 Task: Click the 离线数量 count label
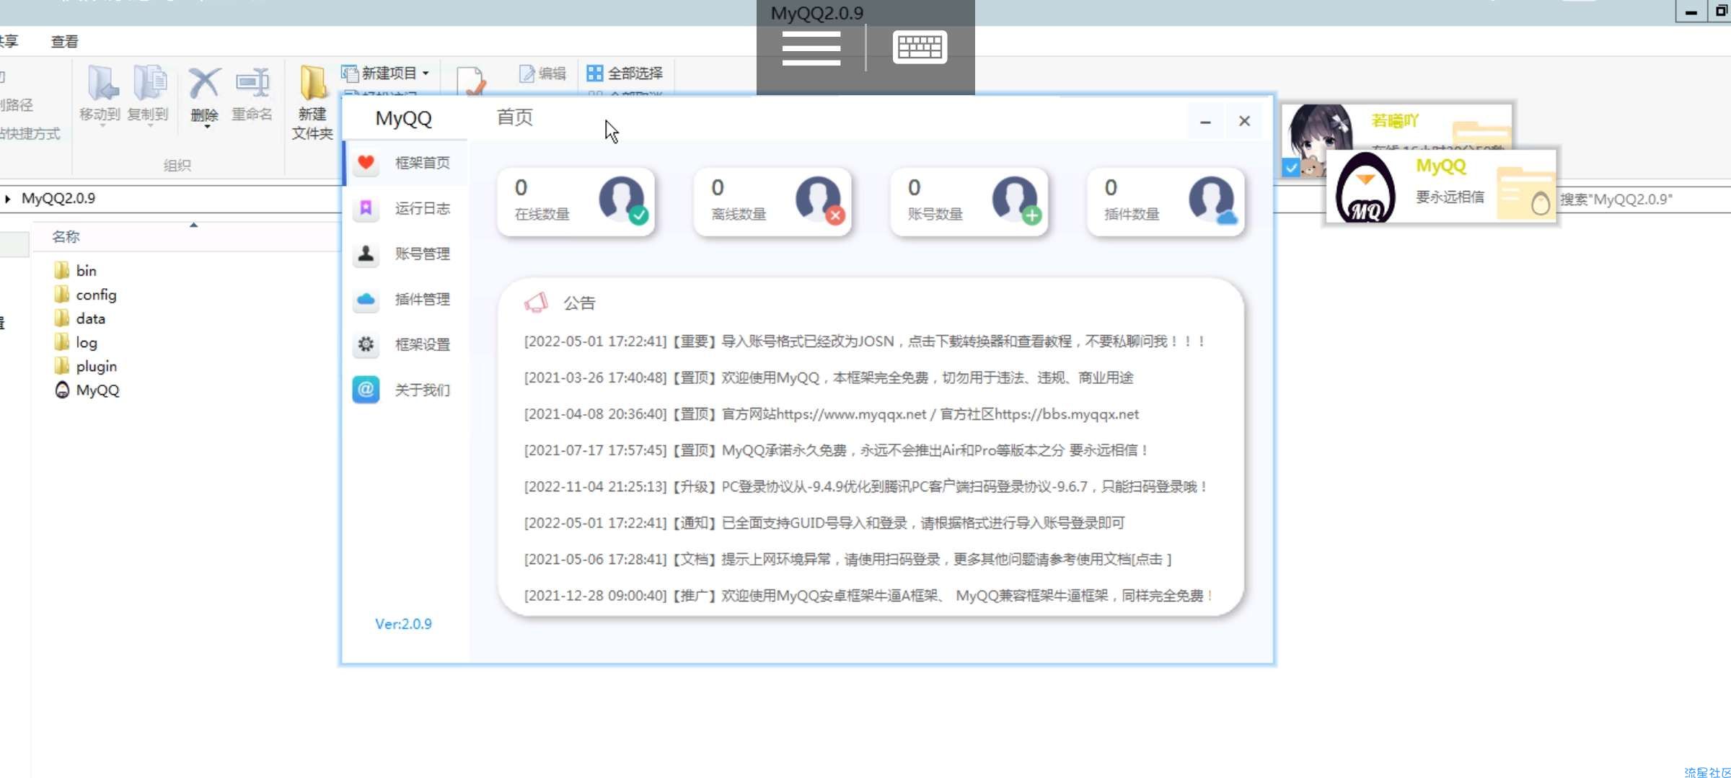739,214
